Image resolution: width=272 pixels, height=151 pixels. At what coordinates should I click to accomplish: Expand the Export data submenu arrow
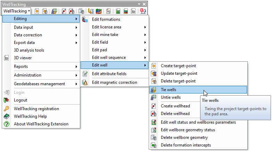pos(76,43)
